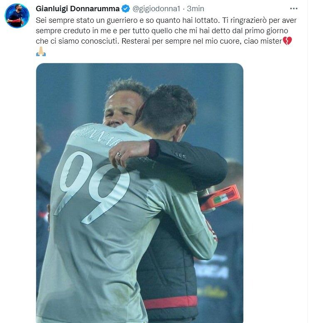Image resolution: width=309 pixels, height=323 pixels.
Task: Click the phrase 'ciao mister'
Action: tap(263, 41)
